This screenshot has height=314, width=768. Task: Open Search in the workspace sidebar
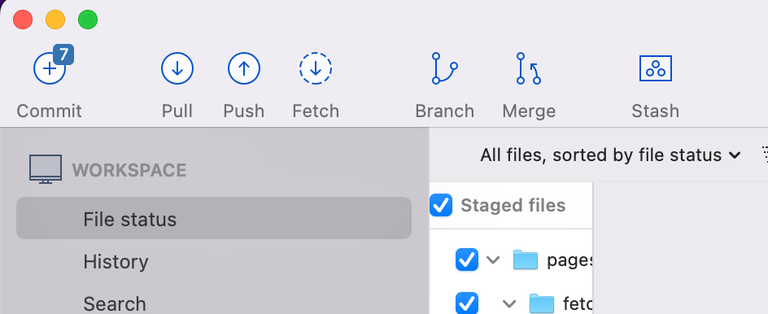(x=115, y=303)
